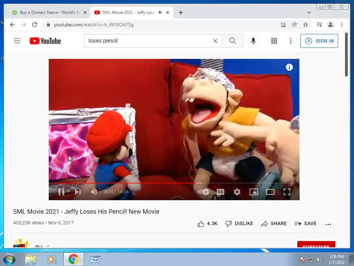Click the address bar URL
Image resolution: width=354 pixels, height=266 pixels.
coord(93,25)
